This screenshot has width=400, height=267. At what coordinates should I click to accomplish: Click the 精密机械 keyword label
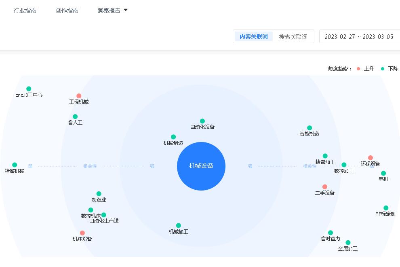pos(15,171)
